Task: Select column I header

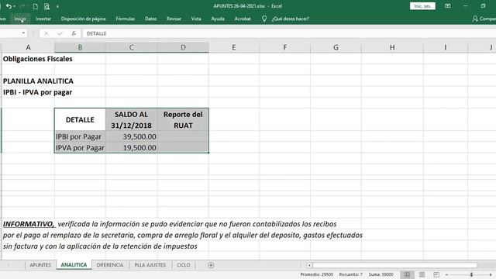Action: tap(446, 47)
